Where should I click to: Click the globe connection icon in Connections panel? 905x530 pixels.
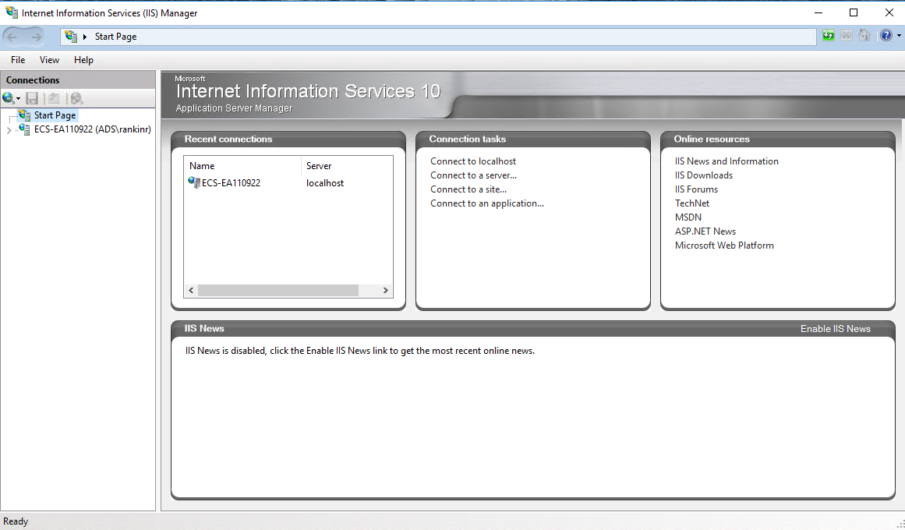click(7, 97)
